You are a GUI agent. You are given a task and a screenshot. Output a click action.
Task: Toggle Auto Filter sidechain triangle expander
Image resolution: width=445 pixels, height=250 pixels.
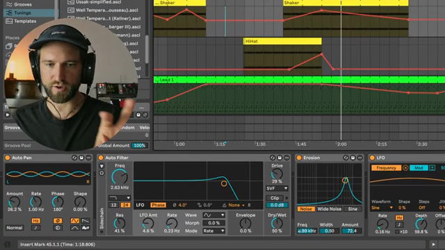[x=102, y=166]
